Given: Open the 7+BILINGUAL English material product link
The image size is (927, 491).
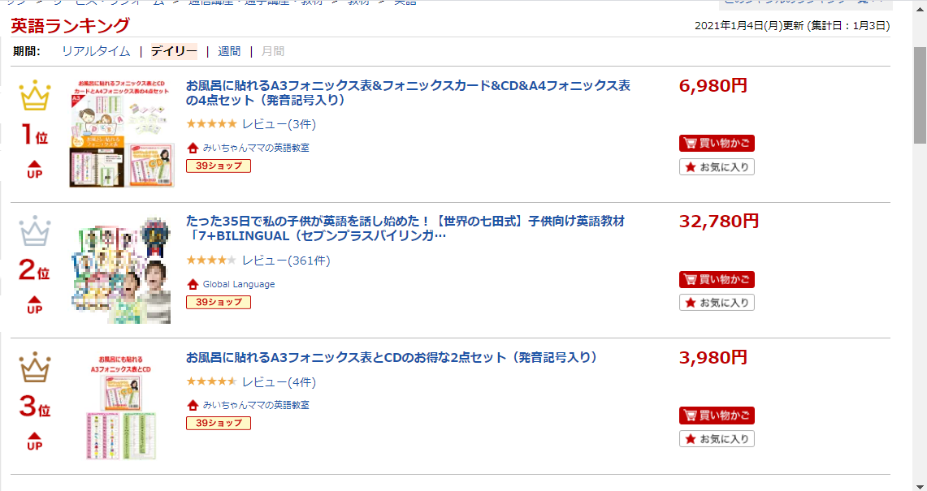Looking at the screenshot, I should [405, 229].
